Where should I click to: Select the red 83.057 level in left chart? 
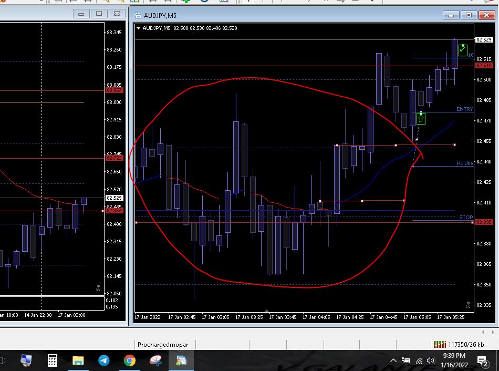click(114, 90)
